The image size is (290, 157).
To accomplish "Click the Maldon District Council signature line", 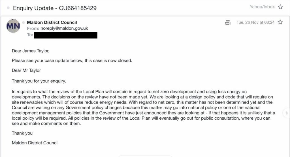I will (35, 143).
